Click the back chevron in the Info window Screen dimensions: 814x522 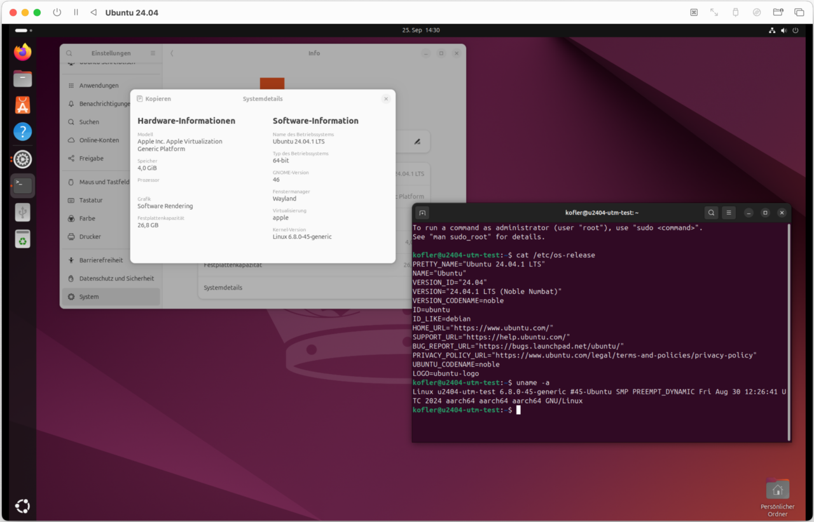pyautogui.click(x=170, y=53)
